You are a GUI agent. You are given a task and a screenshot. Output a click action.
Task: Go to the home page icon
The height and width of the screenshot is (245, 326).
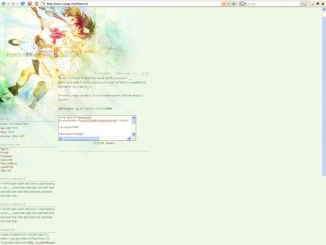tap(37, 3)
